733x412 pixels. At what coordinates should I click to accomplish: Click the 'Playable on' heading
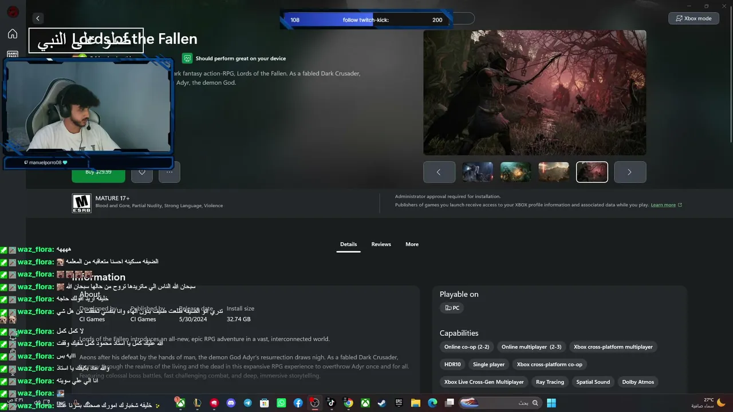pyautogui.click(x=459, y=294)
